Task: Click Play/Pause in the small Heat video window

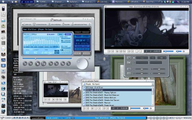Action: pos(57,99)
